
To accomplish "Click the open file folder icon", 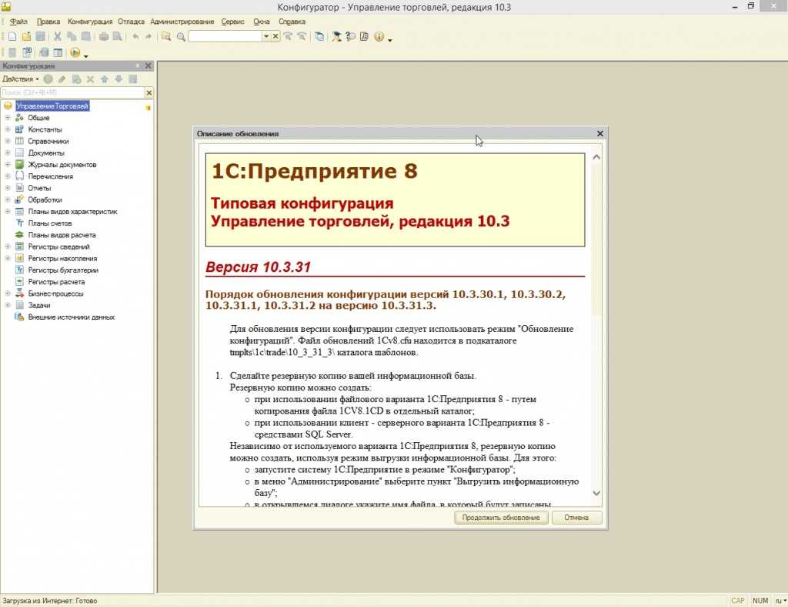I will click(x=26, y=36).
